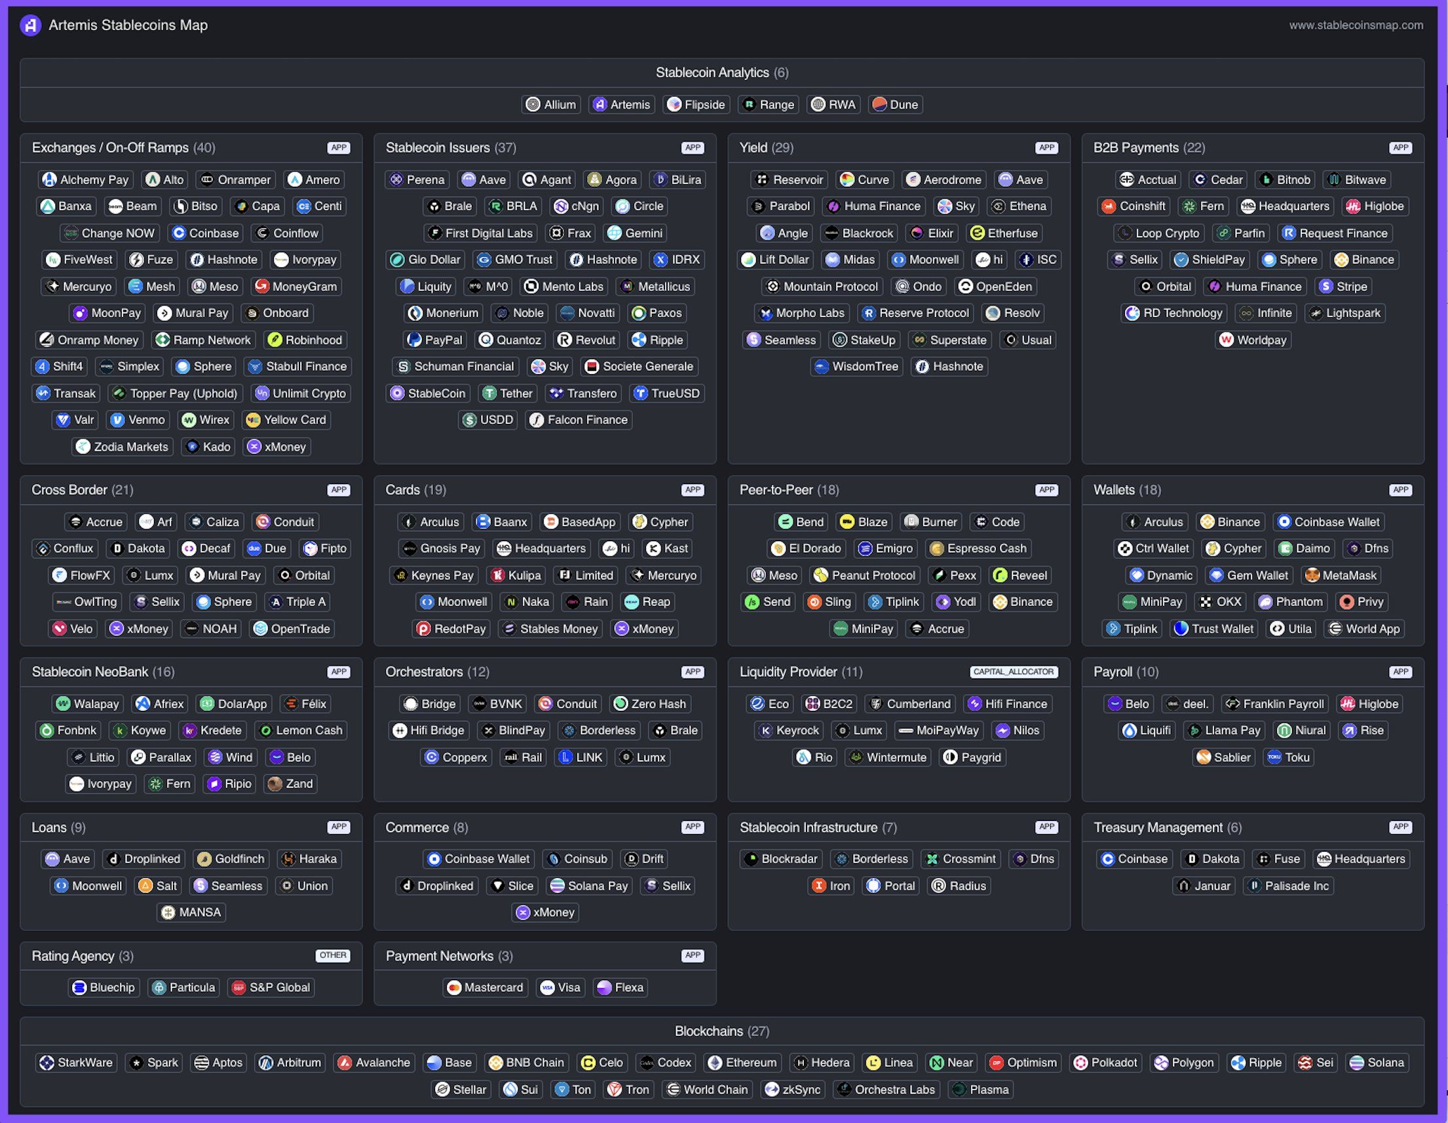Screen dimensions: 1448x1123
Task: Click the Gemini issuer icon
Action: pos(615,233)
